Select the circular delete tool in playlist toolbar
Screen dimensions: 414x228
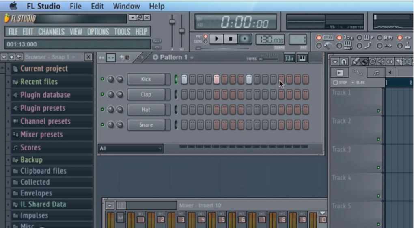click(373, 62)
